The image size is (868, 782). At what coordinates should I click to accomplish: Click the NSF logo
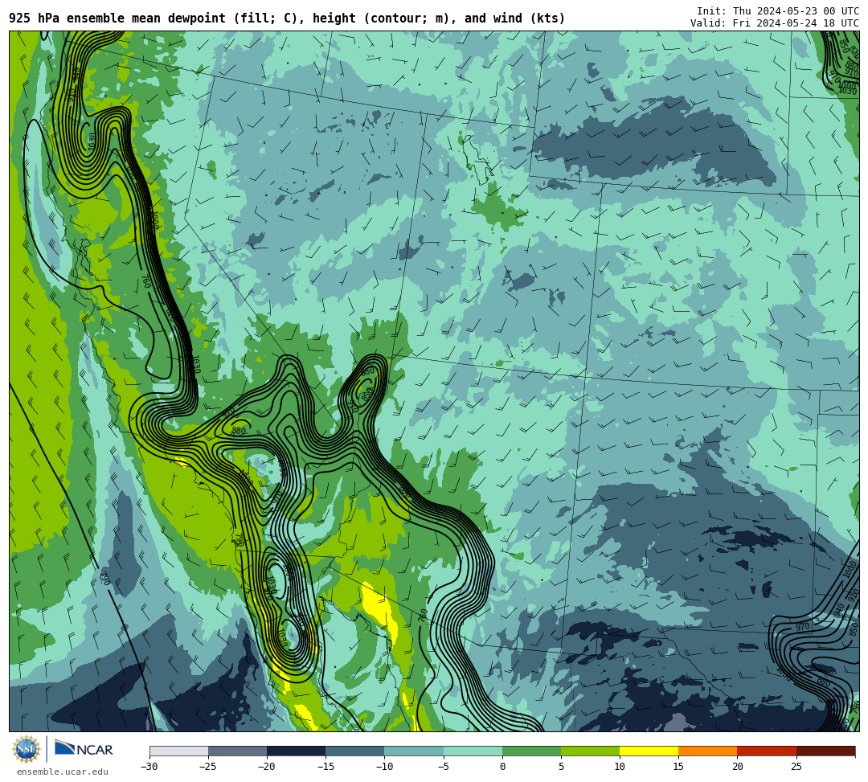(x=27, y=750)
